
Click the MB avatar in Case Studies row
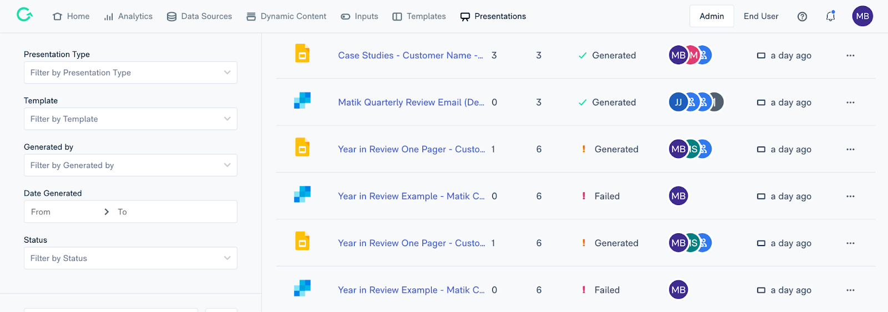tap(678, 55)
